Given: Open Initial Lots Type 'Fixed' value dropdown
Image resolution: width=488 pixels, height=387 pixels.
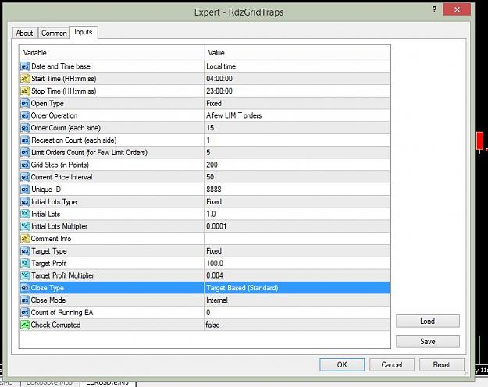Looking at the screenshot, I should coord(297,201).
